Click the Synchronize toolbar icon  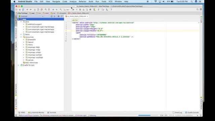[x=23, y=10]
